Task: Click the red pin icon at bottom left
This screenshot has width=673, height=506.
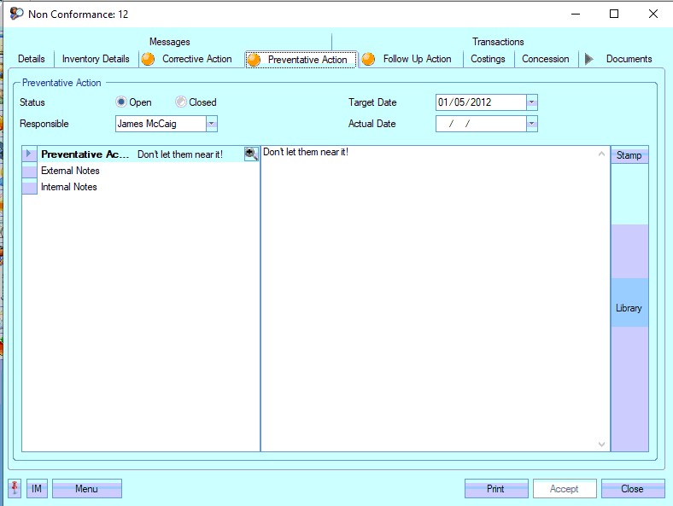Action: (x=15, y=488)
